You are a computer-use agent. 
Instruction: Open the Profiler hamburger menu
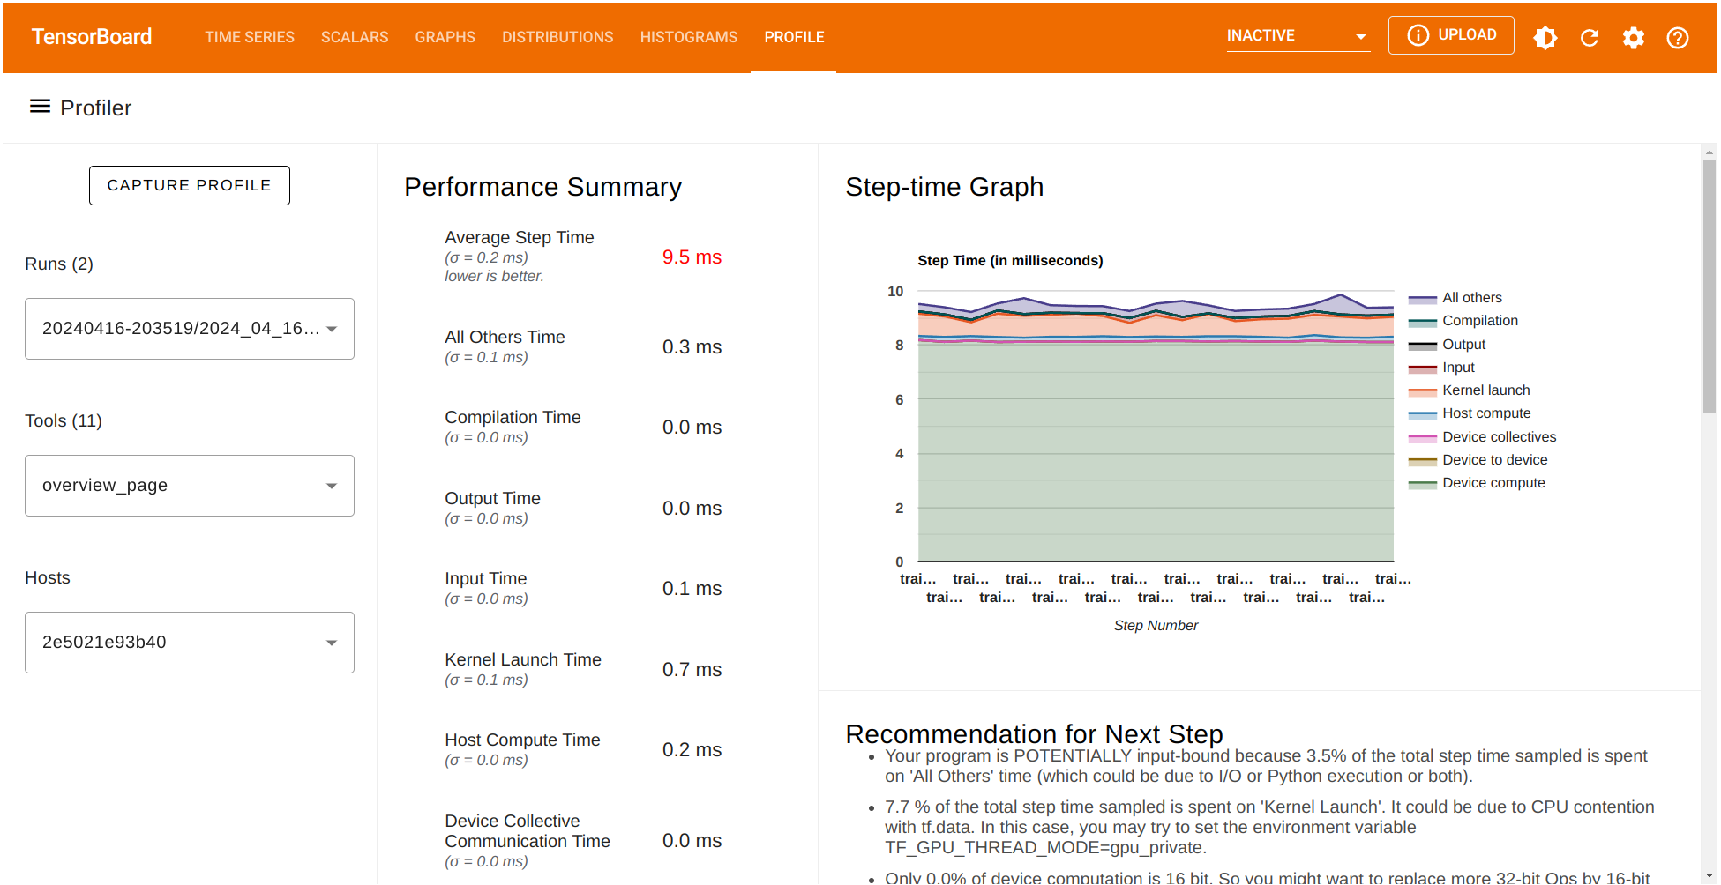tap(40, 107)
